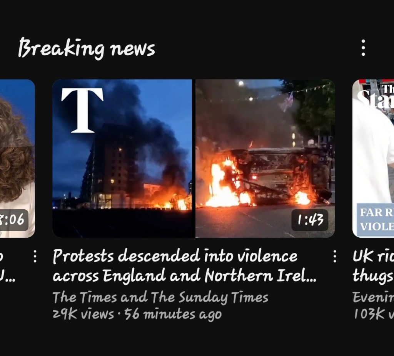Tap the 8:06 duration badge on left video
394x356 pixels.
[12, 220]
